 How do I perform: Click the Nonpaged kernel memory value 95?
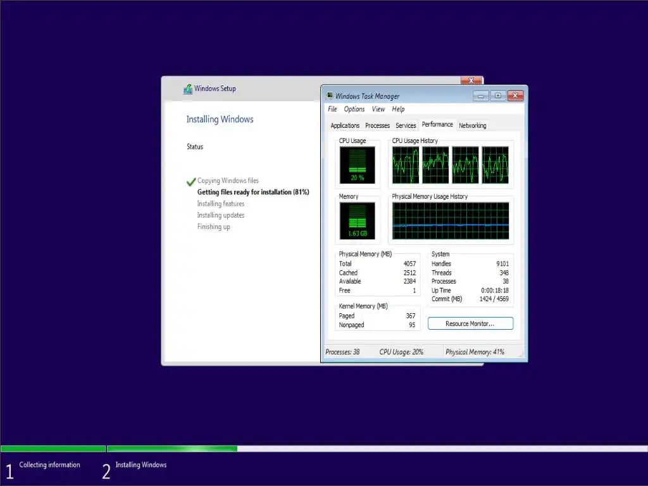[412, 325]
